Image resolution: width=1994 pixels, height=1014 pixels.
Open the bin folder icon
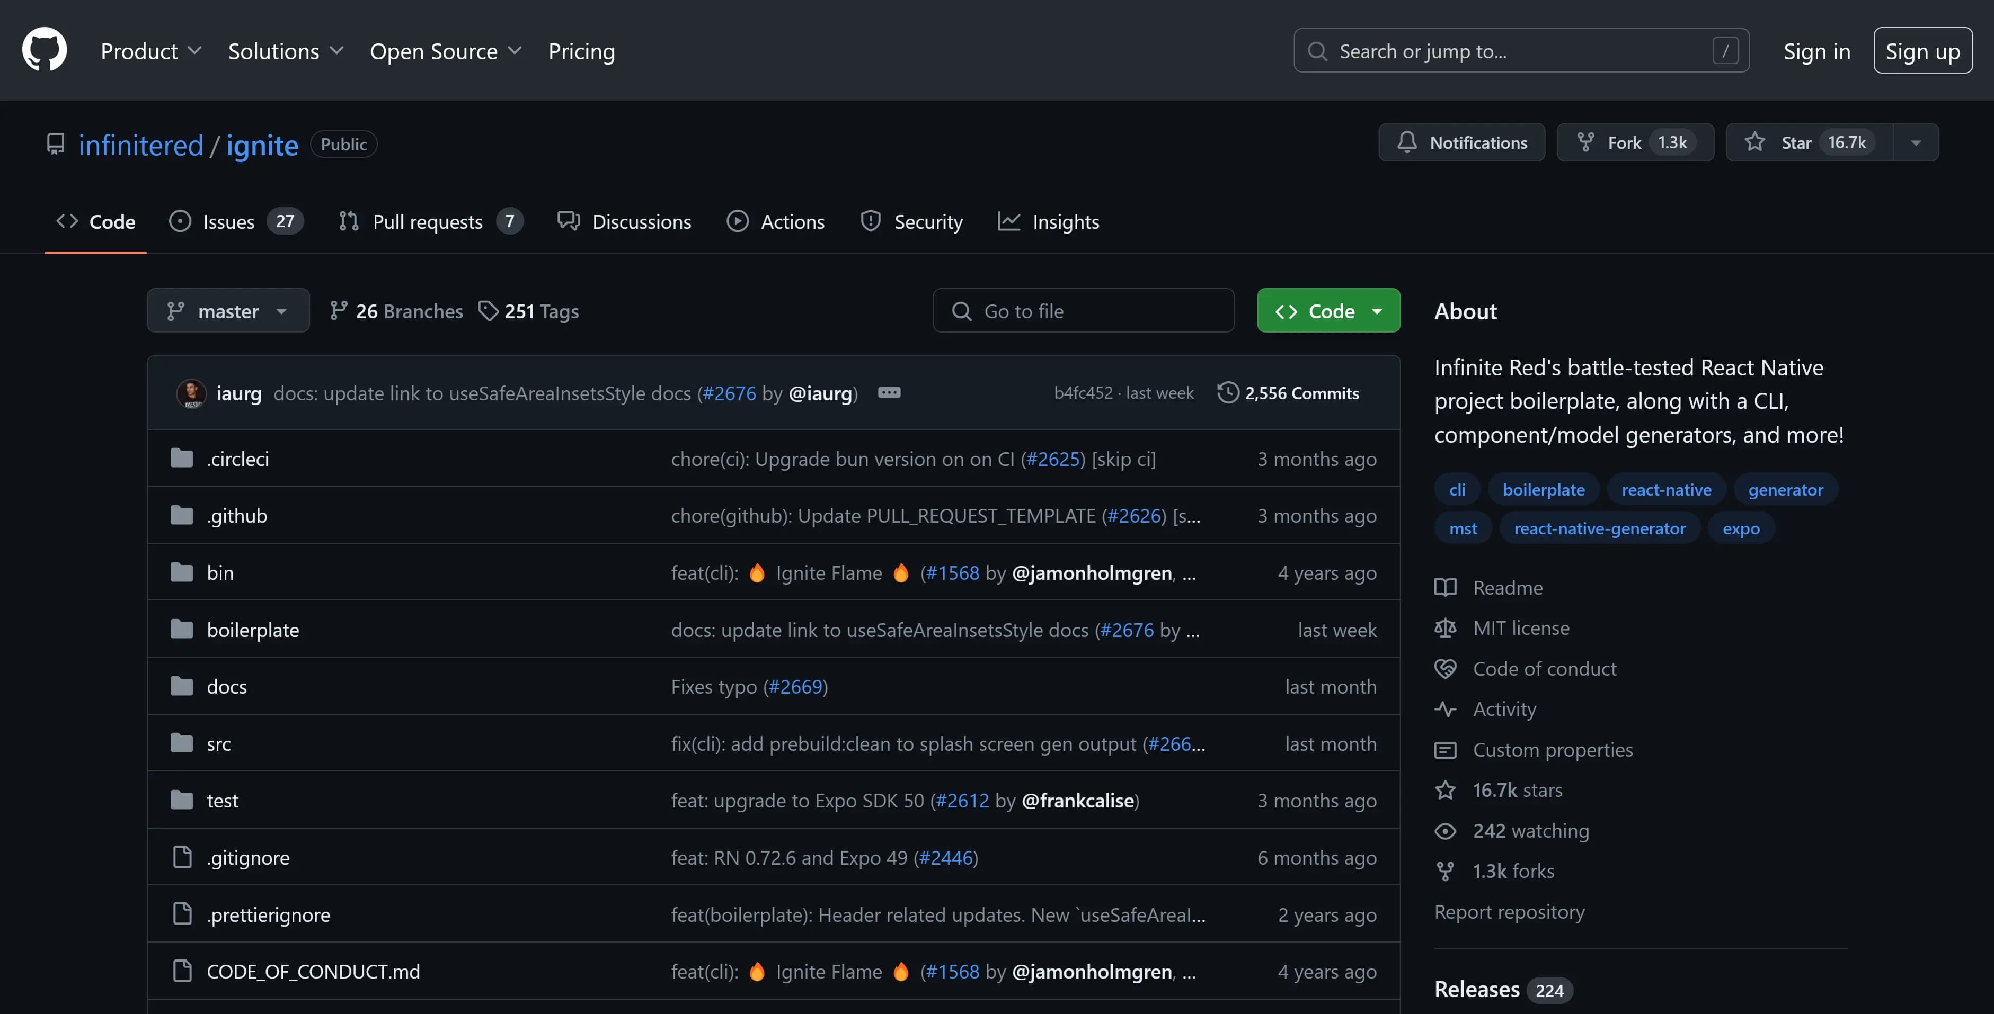(x=182, y=572)
